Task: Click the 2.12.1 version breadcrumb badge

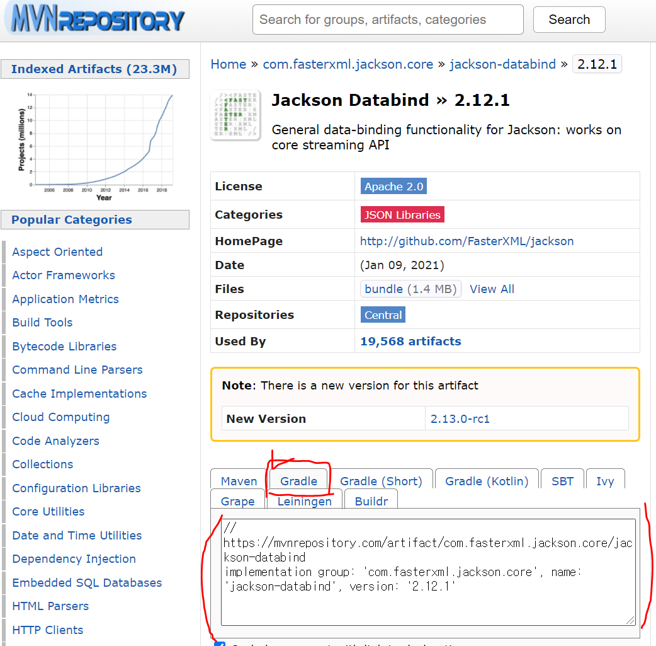Action: coord(597,64)
